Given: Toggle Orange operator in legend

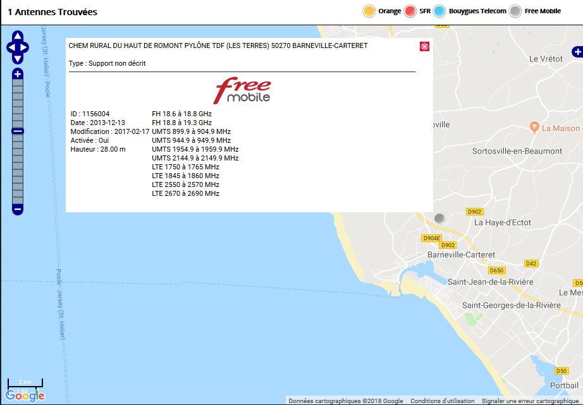Looking at the screenshot, I should [x=369, y=11].
